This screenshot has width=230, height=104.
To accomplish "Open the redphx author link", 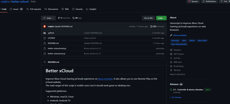I will coord(51,27).
